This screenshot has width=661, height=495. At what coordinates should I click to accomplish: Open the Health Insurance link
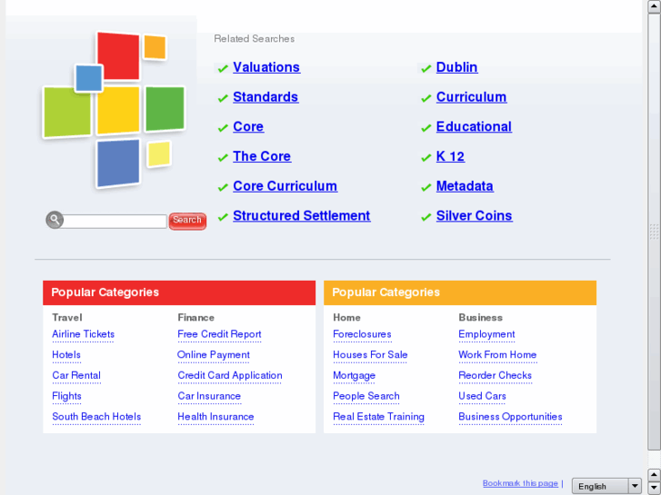215,417
